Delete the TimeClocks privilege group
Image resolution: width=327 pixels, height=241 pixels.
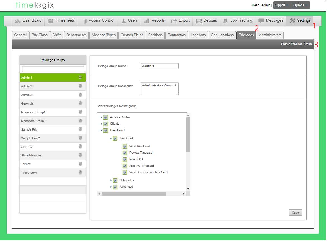80,172
